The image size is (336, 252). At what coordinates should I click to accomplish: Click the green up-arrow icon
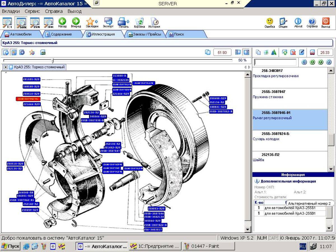point(285,52)
